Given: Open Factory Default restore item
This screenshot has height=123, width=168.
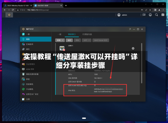Looking at the screenshot, I should (x=36, y=94).
